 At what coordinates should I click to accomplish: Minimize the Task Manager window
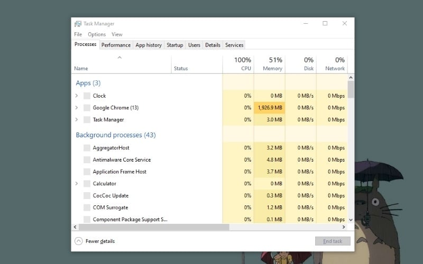click(x=306, y=23)
